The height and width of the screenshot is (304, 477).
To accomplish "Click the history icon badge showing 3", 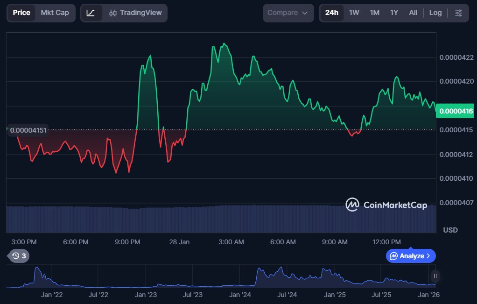I will point(19,256).
